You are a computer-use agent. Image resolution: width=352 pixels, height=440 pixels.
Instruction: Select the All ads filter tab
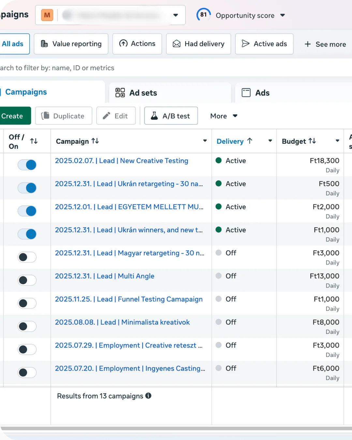(x=13, y=44)
